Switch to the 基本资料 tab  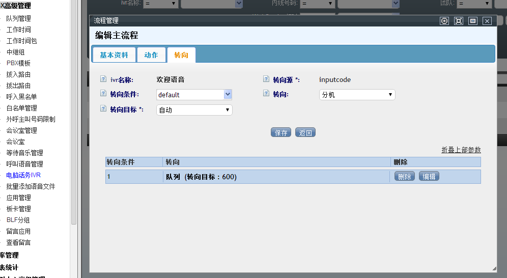pos(114,55)
